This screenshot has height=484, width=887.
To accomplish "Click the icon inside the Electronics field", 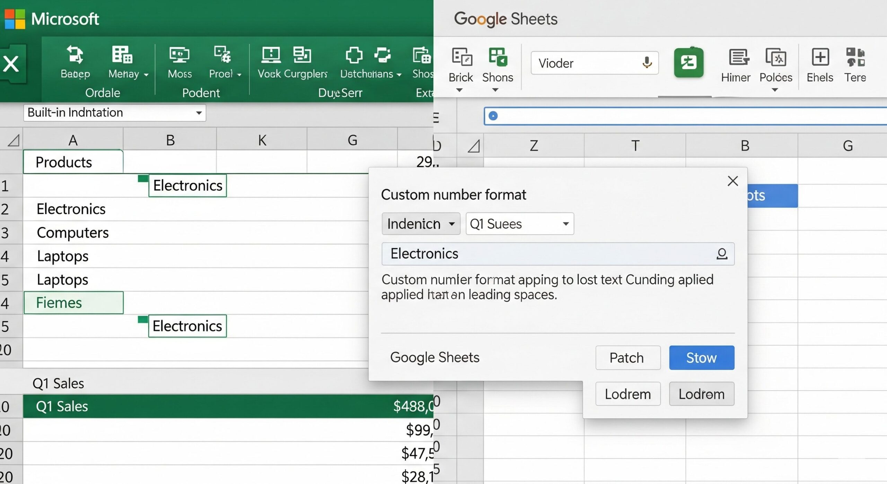I will pyautogui.click(x=722, y=254).
